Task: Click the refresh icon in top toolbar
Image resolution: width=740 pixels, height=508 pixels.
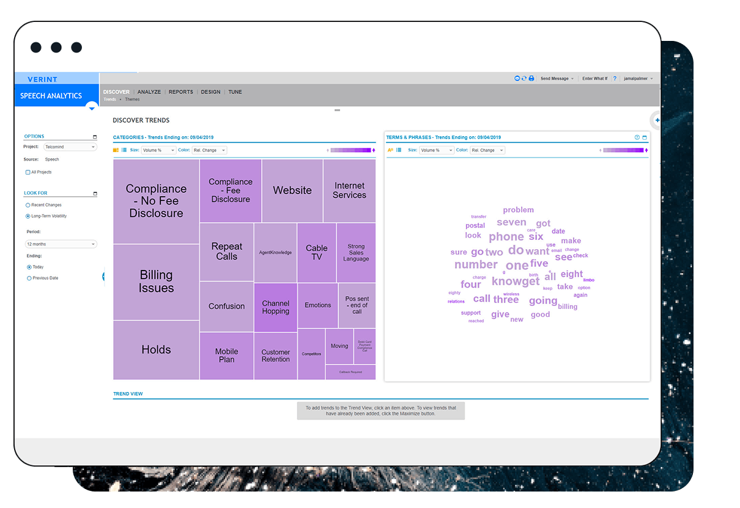Action: click(x=524, y=79)
